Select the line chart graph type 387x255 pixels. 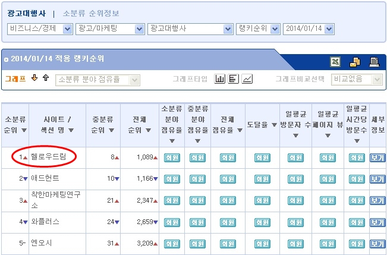point(247,79)
